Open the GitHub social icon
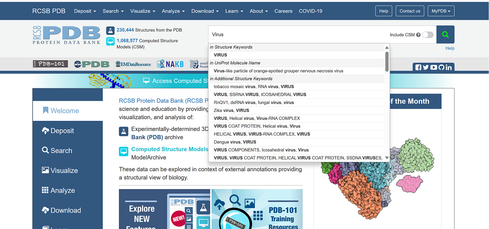Viewport: 489px width, 229px height. point(441,67)
